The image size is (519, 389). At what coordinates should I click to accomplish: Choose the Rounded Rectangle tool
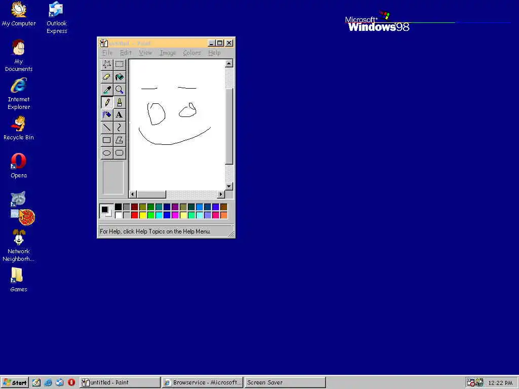coord(119,152)
